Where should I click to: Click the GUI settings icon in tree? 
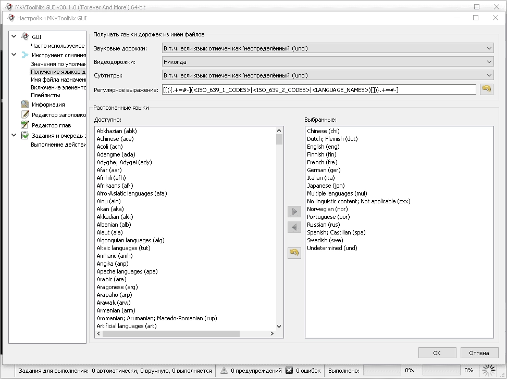[x=25, y=36]
